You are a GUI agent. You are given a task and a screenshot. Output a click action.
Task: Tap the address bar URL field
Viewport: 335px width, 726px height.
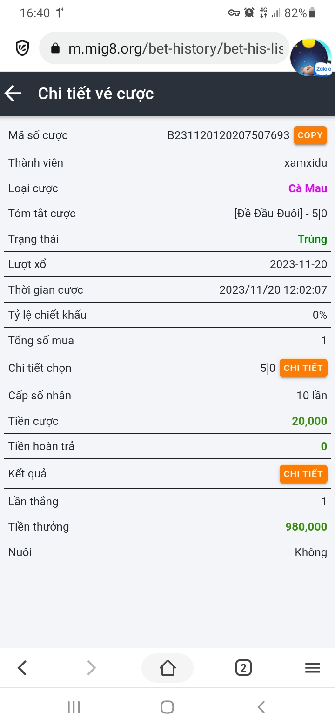tap(175, 48)
